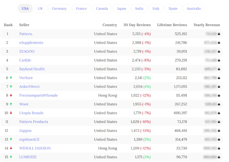The width and height of the screenshot is (229, 162).
Task: Open the WIHOLL FASHION seller link
Action: pyautogui.click(x=35, y=148)
